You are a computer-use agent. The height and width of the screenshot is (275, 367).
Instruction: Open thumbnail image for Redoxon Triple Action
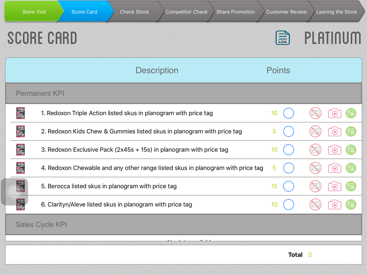click(x=21, y=113)
